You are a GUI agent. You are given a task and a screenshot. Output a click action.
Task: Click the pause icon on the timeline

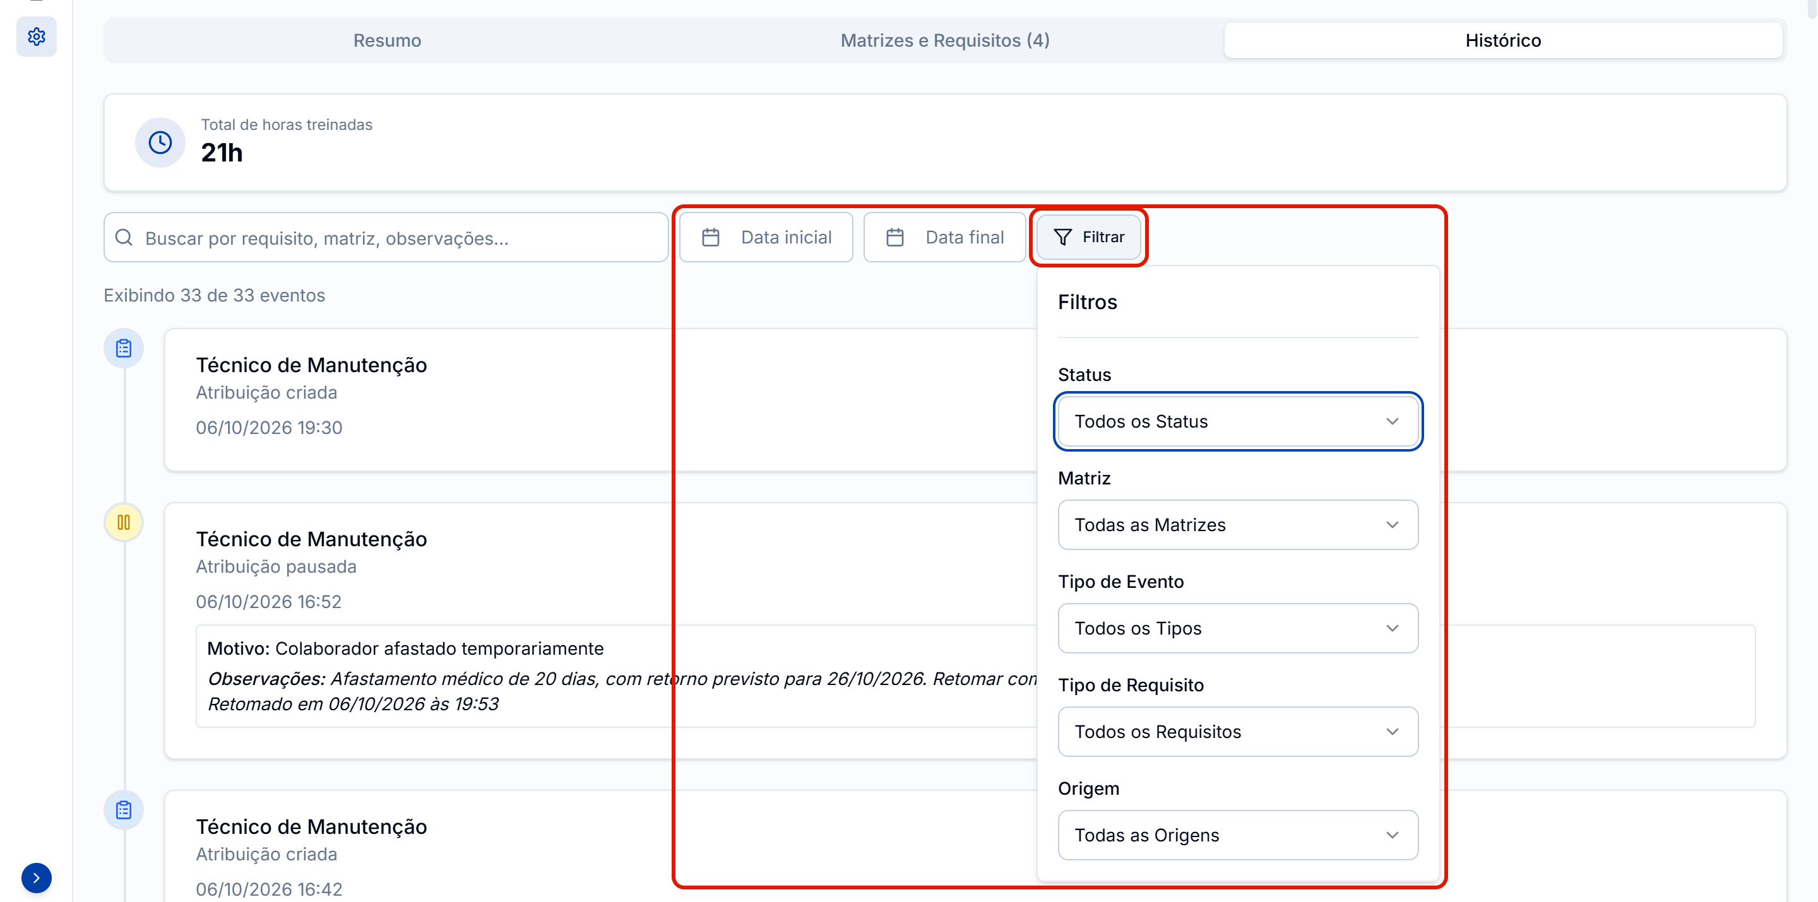pyautogui.click(x=124, y=522)
